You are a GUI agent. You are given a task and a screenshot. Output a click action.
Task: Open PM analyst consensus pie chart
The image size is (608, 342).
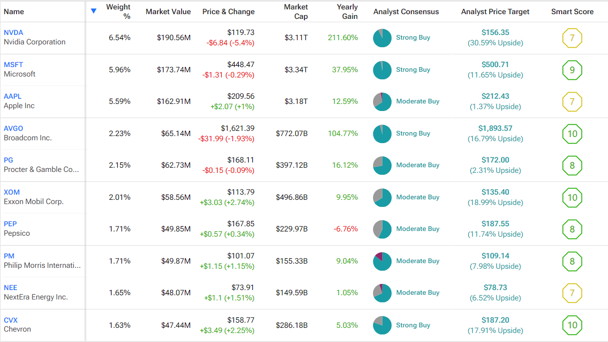[x=382, y=261]
